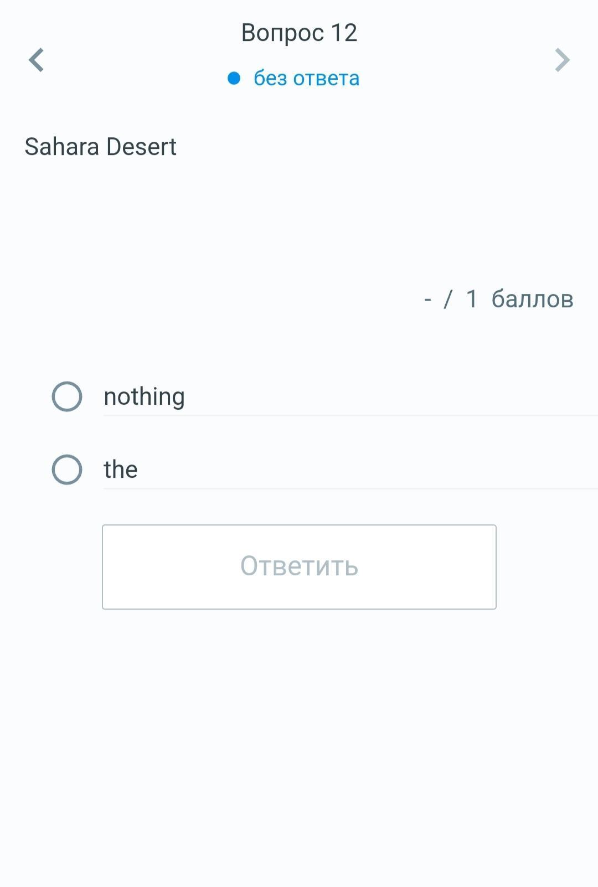Click the "nothing" answer label text
Viewport: 598px width, 887px height.
(x=144, y=396)
